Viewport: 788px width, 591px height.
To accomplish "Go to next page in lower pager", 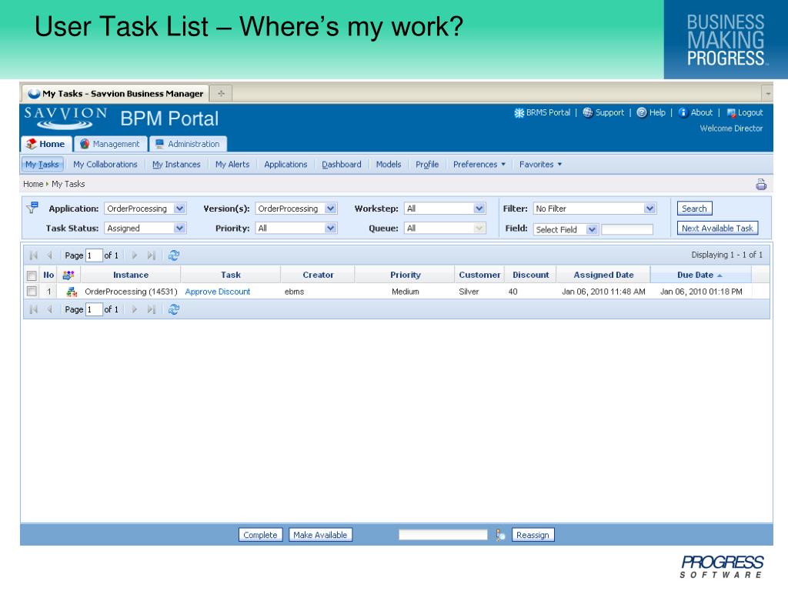I will coord(134,309).
